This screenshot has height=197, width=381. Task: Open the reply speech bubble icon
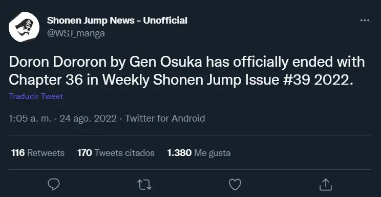tap(54, 184)
